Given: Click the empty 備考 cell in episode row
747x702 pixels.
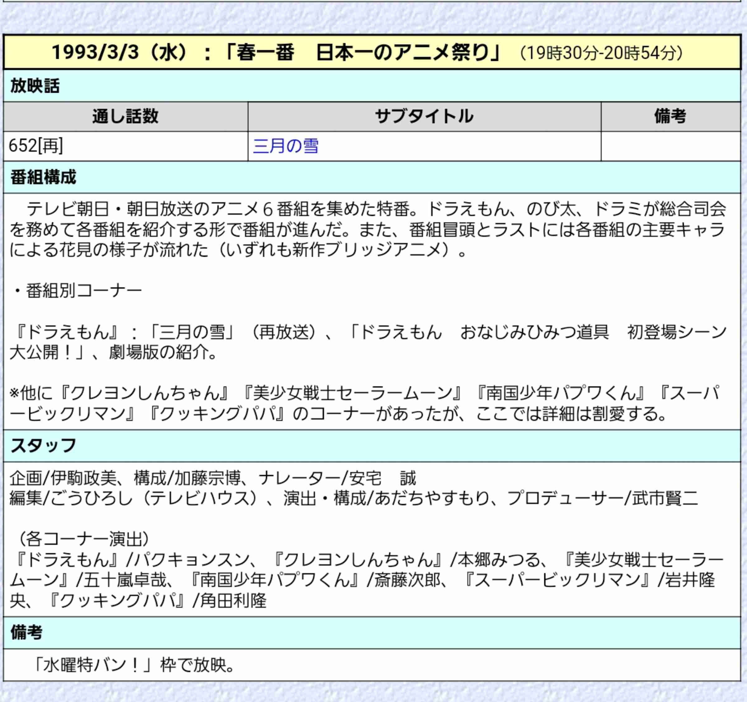Looking at the screenshot, I should pos(671,147).
